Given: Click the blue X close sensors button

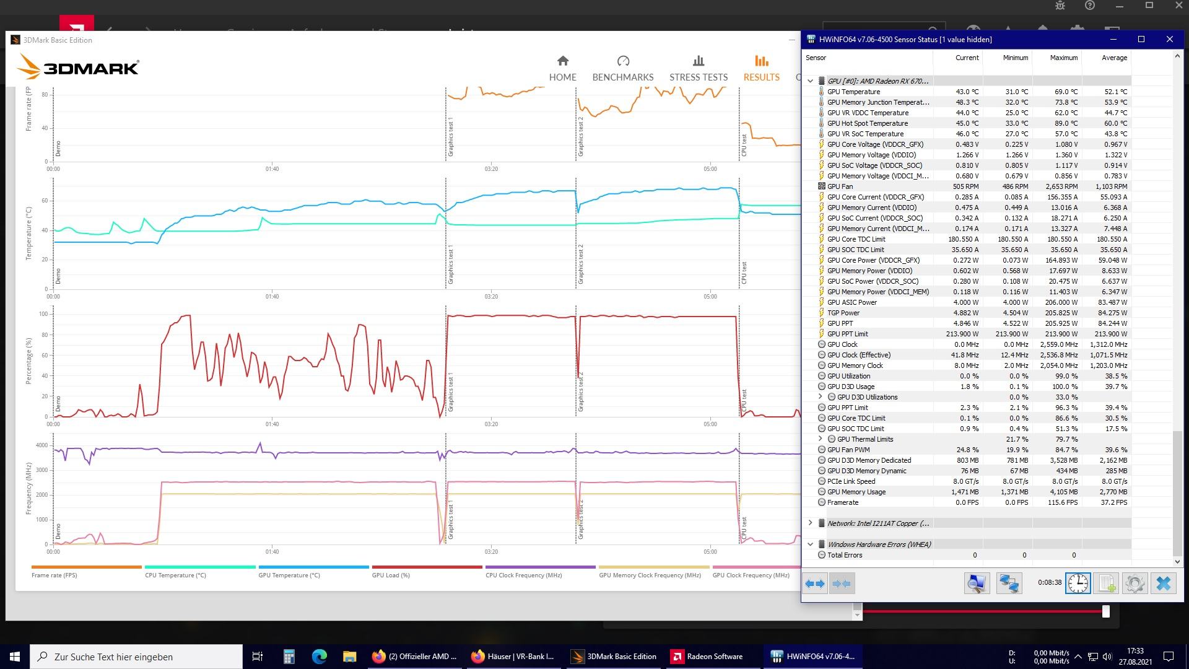Looking at the screenshot, I should (1164, 584).
